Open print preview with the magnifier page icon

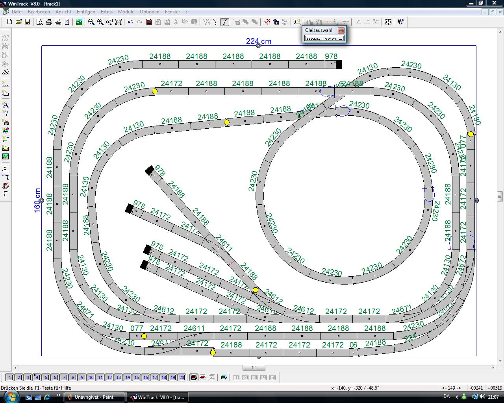point(40,22)
